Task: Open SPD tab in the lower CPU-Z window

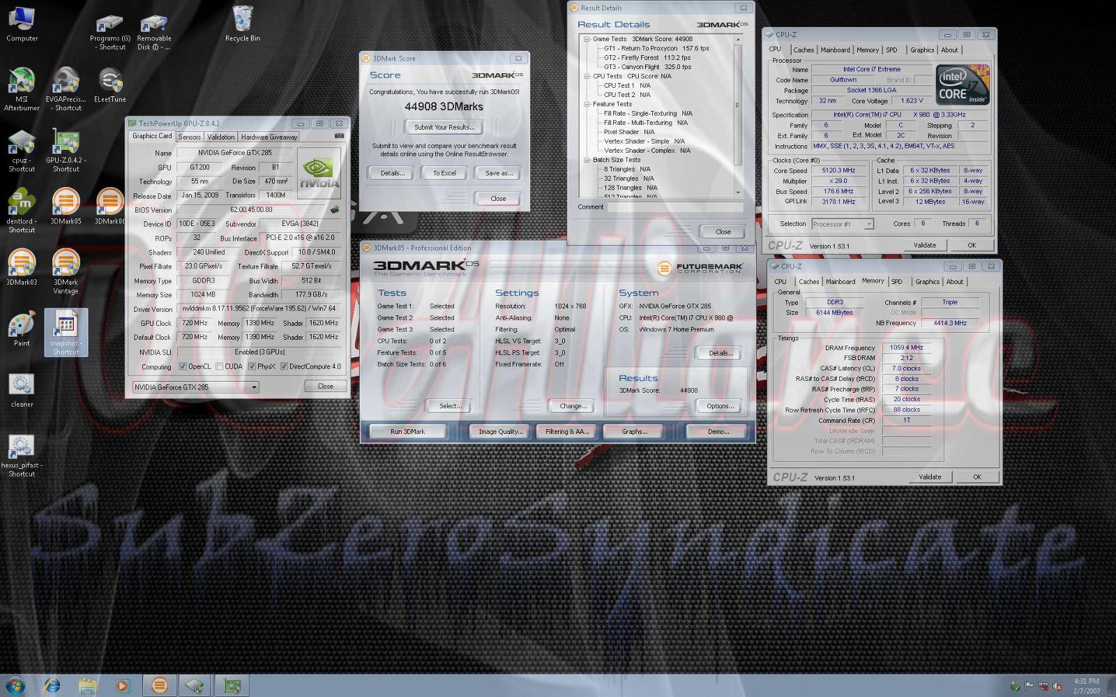Action: coord(897,282)
